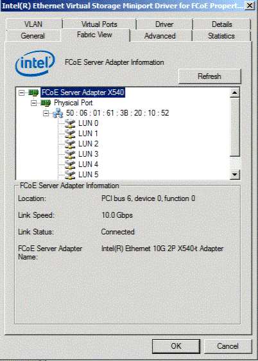258x361 pixels.
Task: Select the Physical Port tree label
Action: point(73,103)
